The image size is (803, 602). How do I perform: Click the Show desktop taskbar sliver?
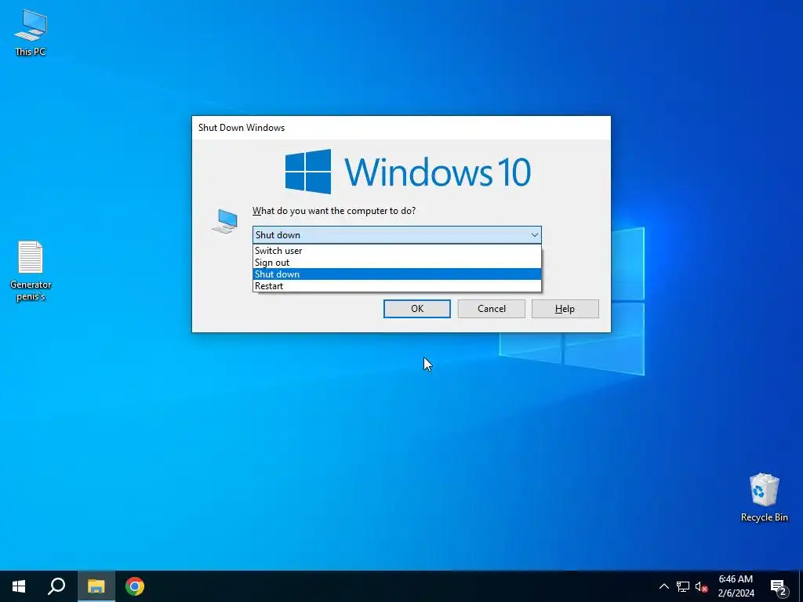(801, 586)
